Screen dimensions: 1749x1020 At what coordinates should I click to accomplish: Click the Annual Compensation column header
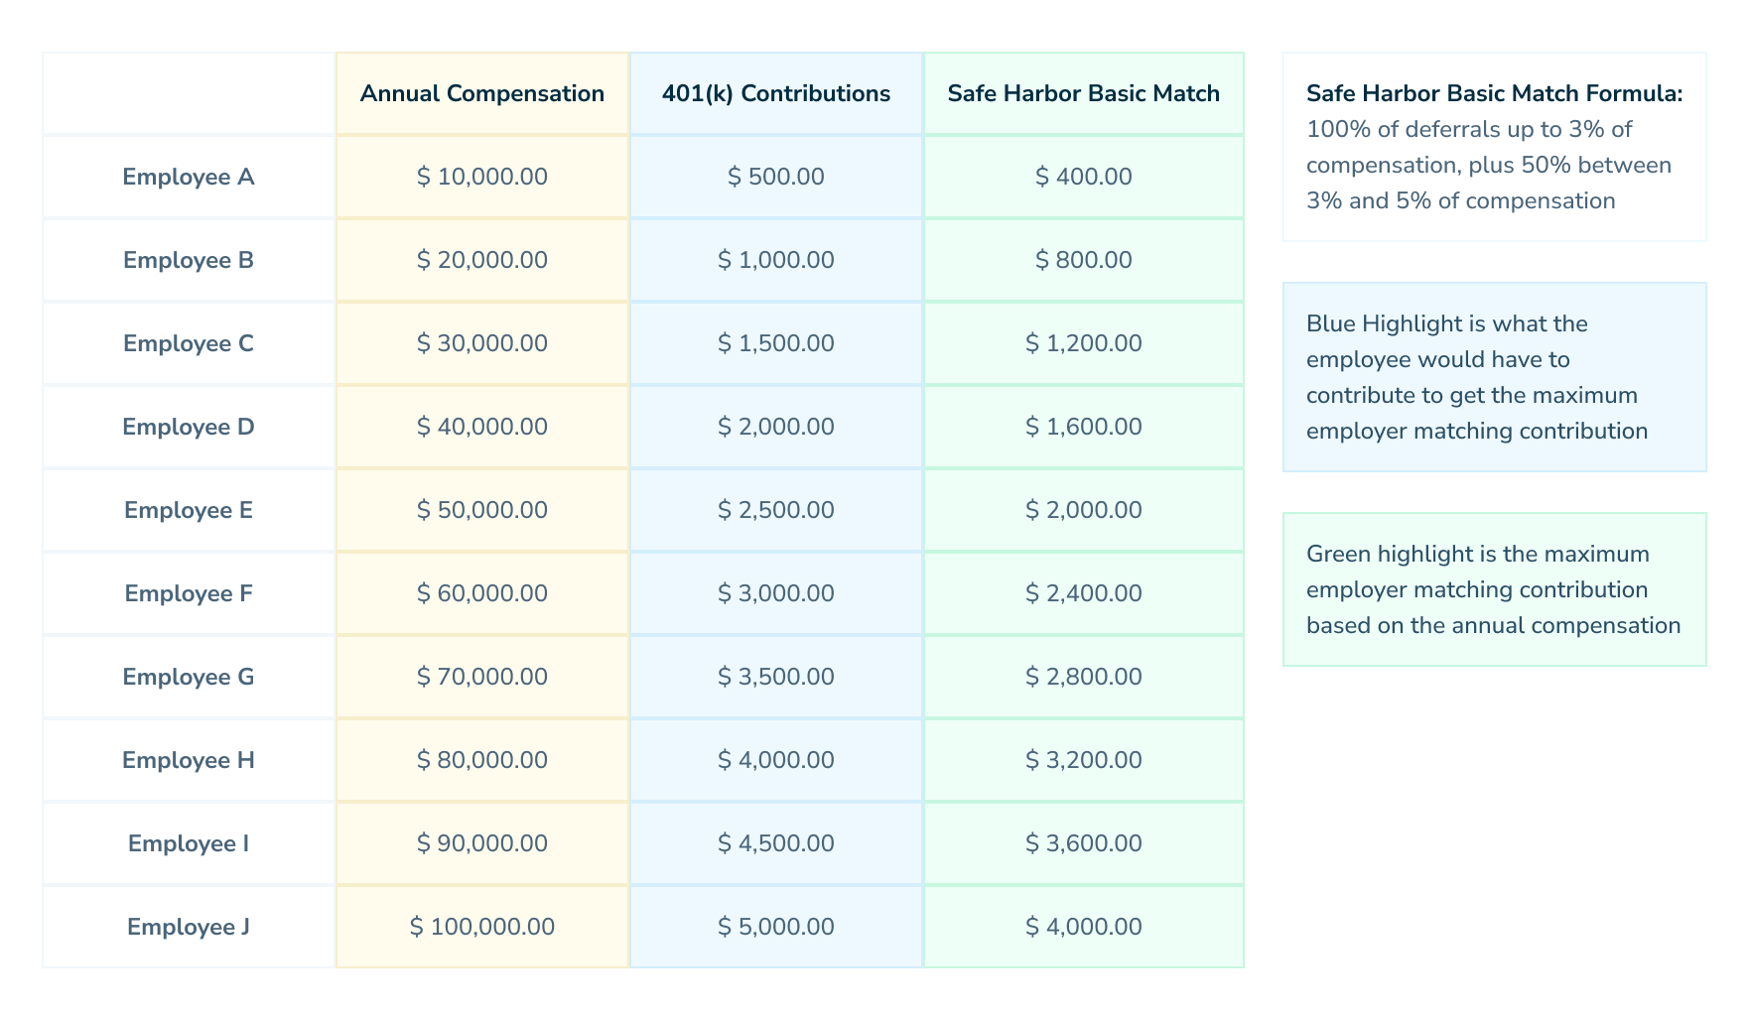click(481, 93)
